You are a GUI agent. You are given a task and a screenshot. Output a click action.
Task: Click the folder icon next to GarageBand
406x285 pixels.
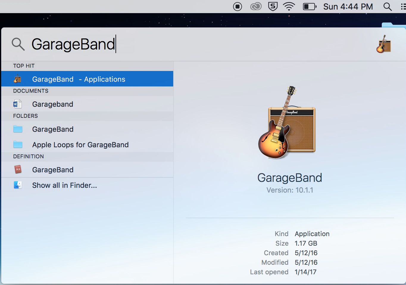pos(18,129)
